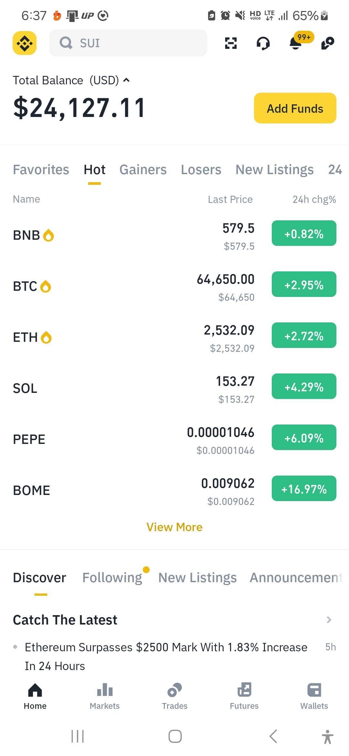Open Futures in bottom navigation
349x756 pixels.
pyautogui.click(x=244, y=697)
